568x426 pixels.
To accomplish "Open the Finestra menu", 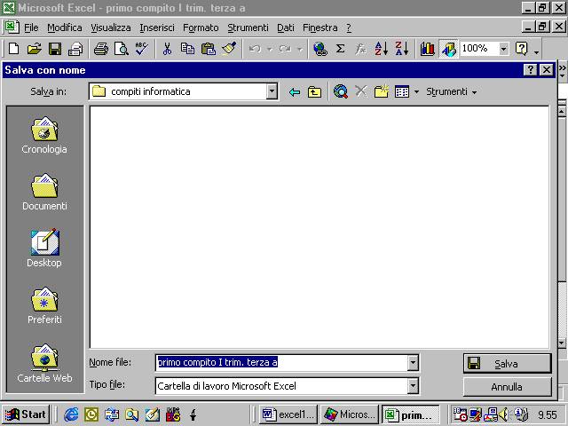I will point(319,28).
